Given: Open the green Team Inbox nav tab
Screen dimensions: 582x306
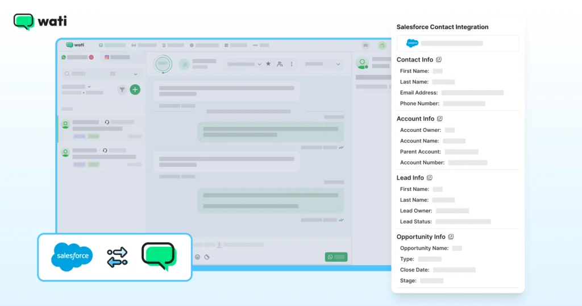Looking at the screenshot, I should point(112,46).
